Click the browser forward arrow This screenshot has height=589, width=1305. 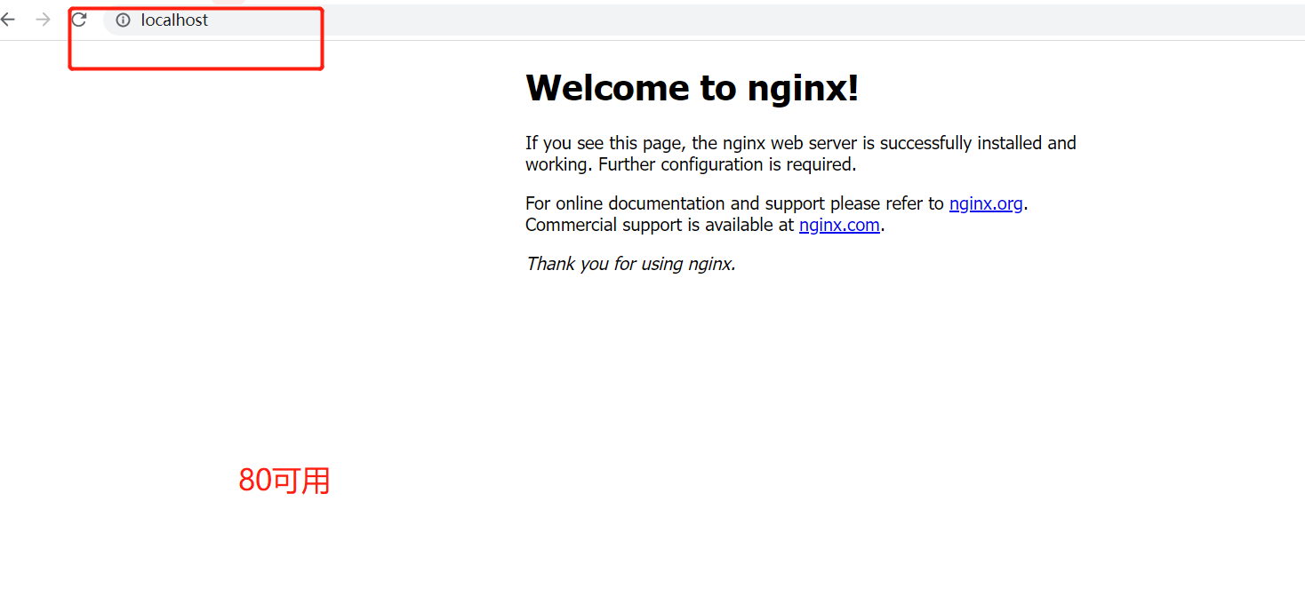click(43, 20)
